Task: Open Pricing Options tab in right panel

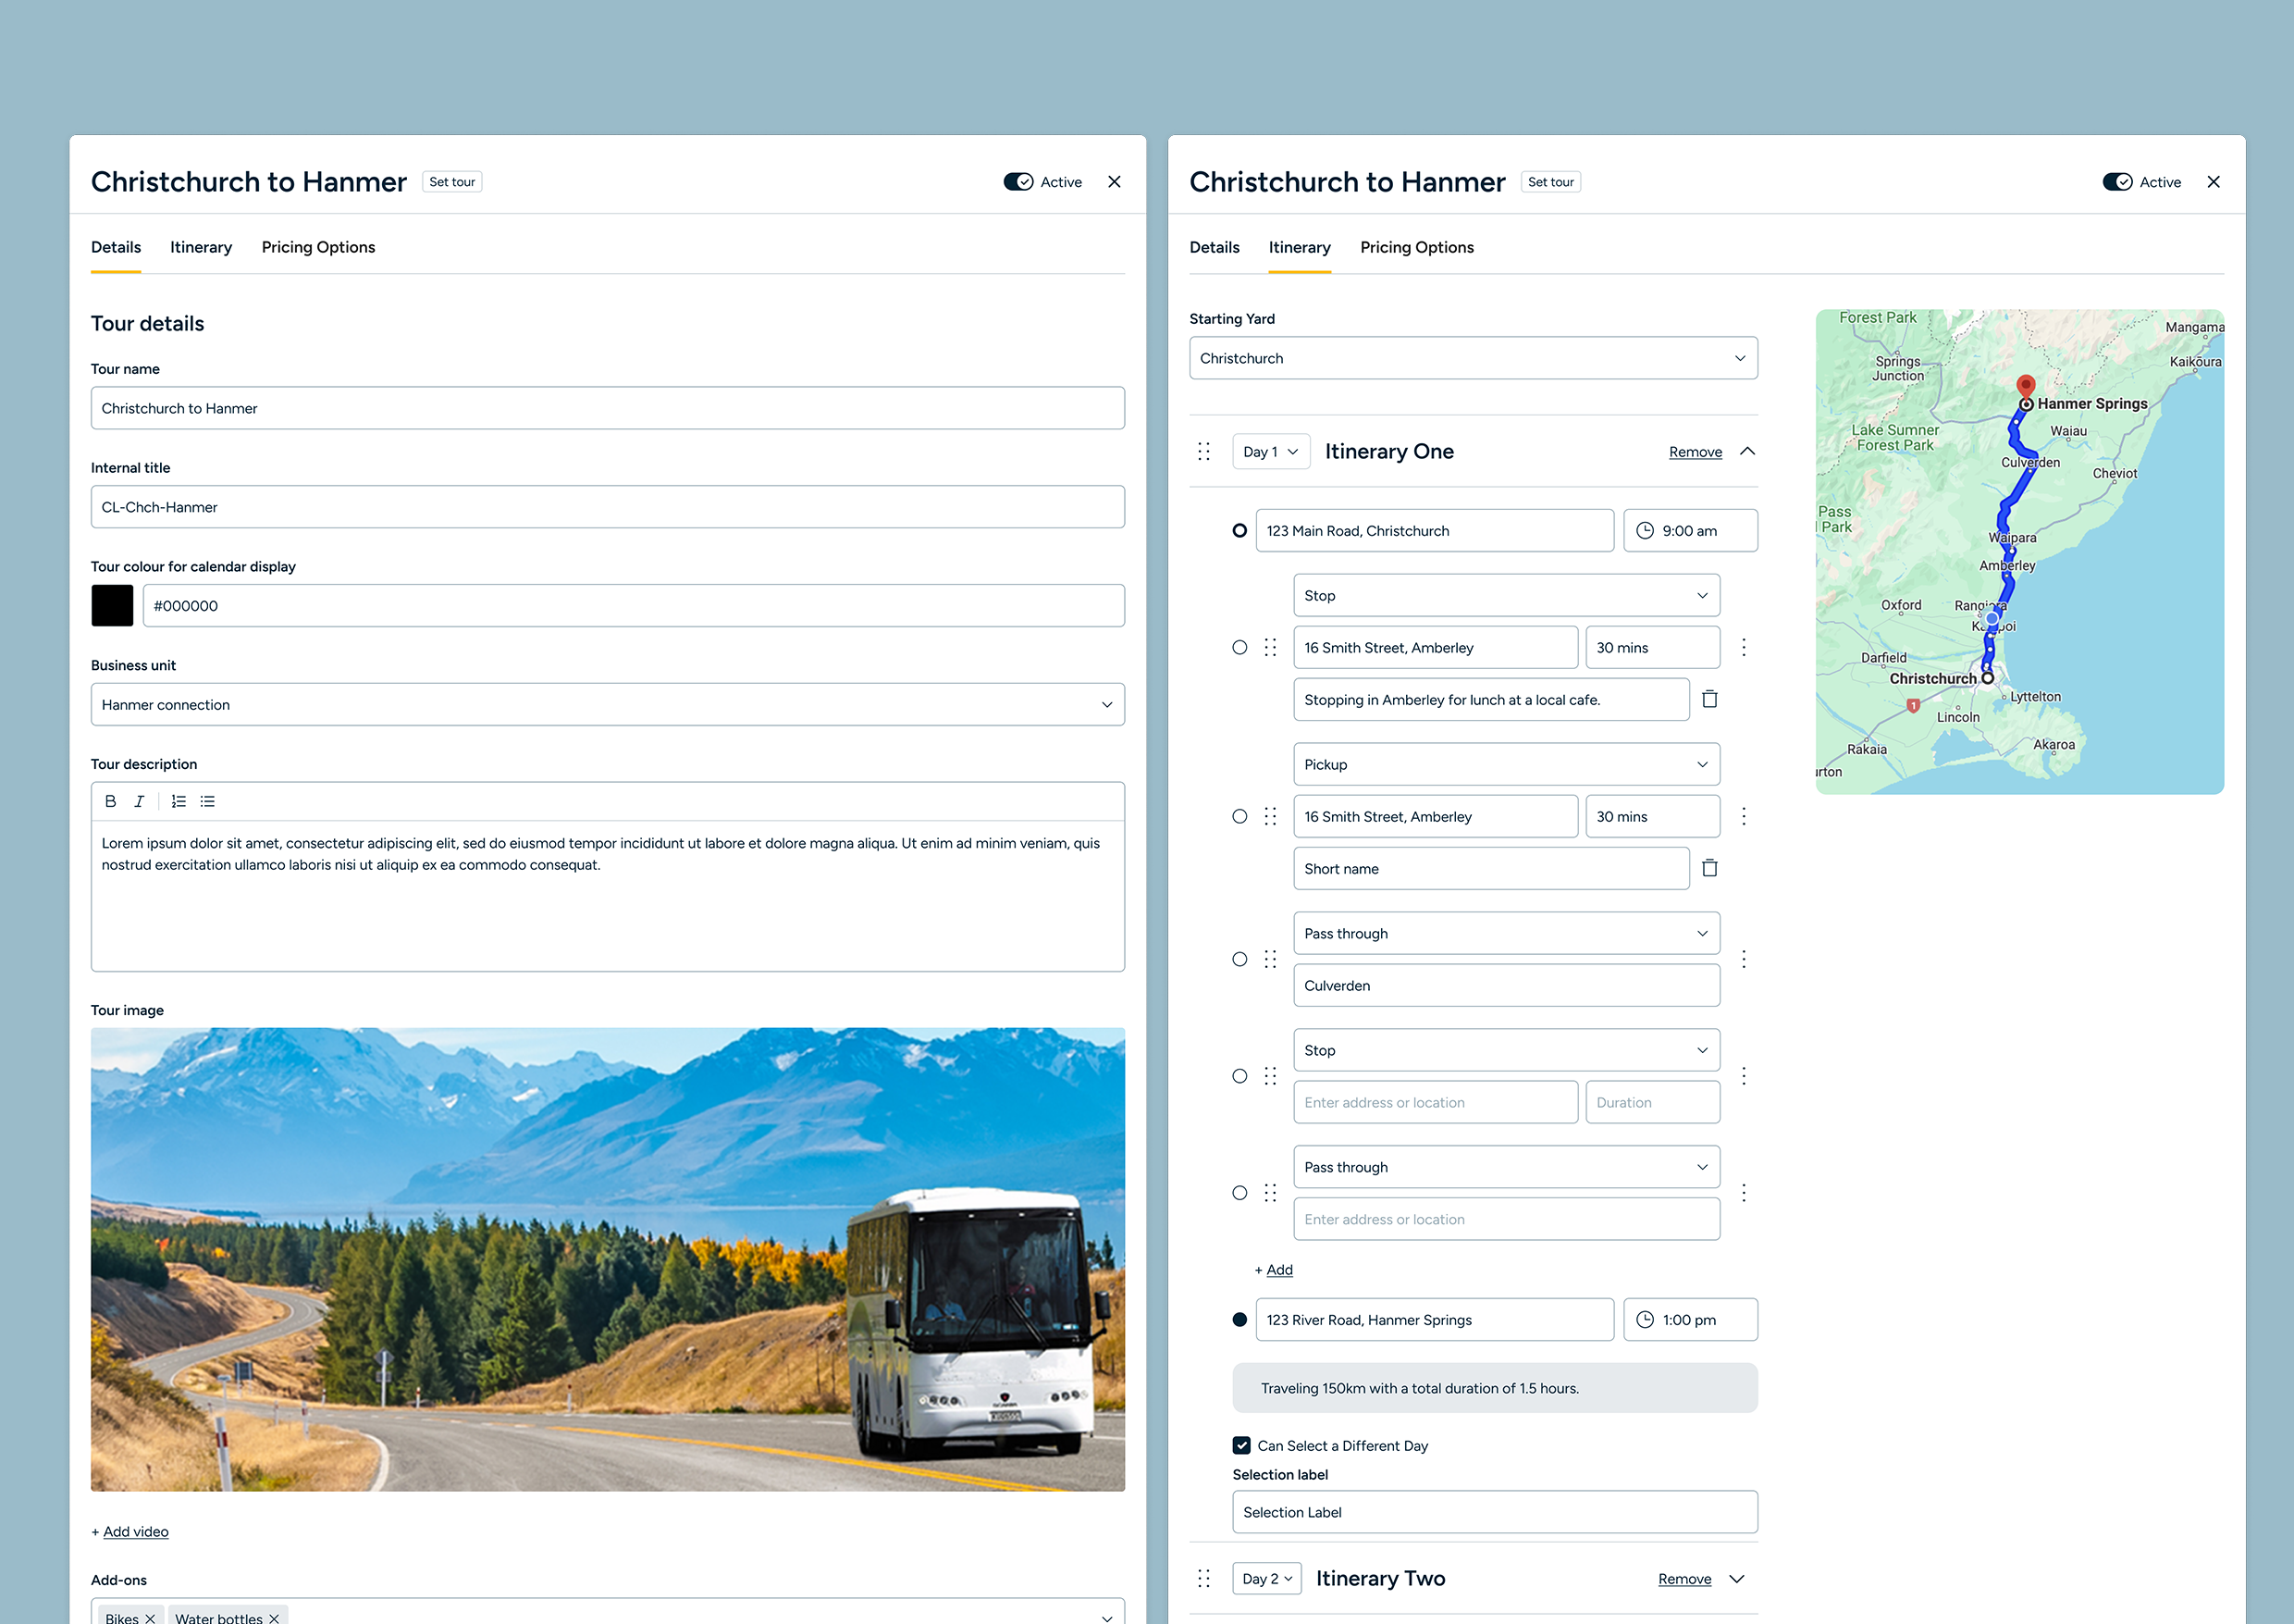Action: point(1416,247)
